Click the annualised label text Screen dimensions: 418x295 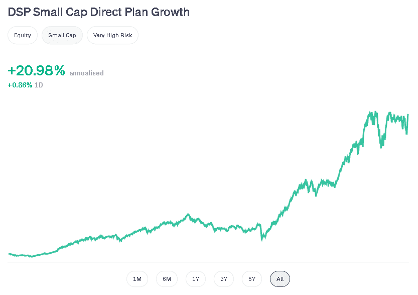(x=86, y=73)
